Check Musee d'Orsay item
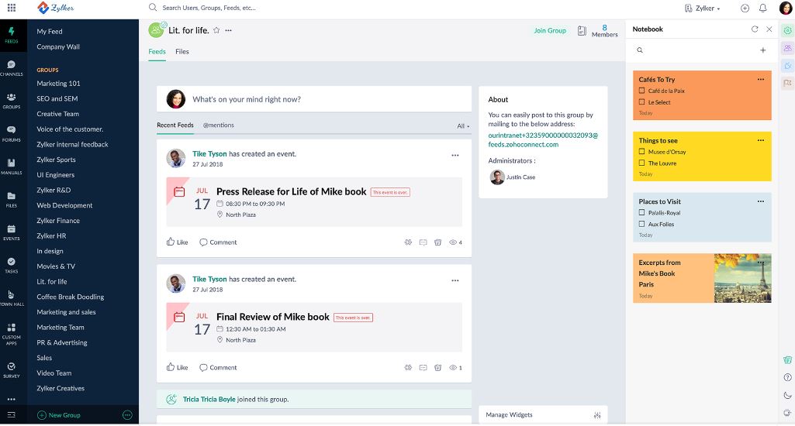The height and width of the screenshot is (426, 795). (642, 152)
